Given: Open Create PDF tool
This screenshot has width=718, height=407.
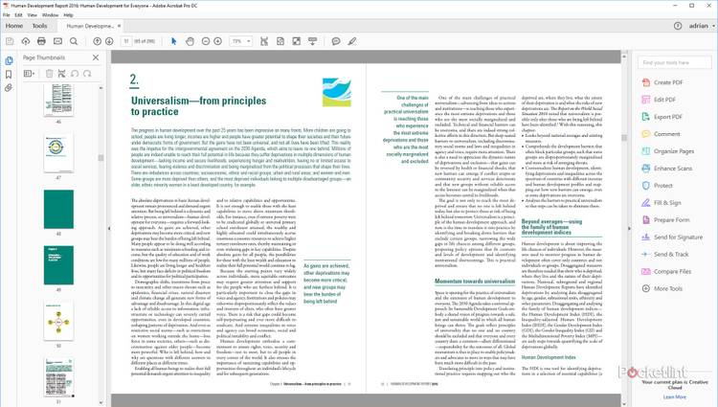Looking at the screenshot, I should (x=662, y=82).
